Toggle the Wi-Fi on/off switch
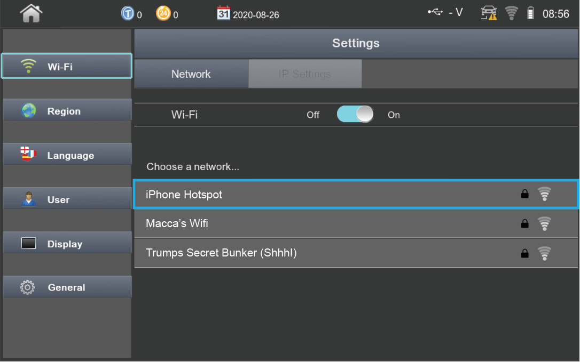Viewport: 580px width, 362px height. click(355, 114)
